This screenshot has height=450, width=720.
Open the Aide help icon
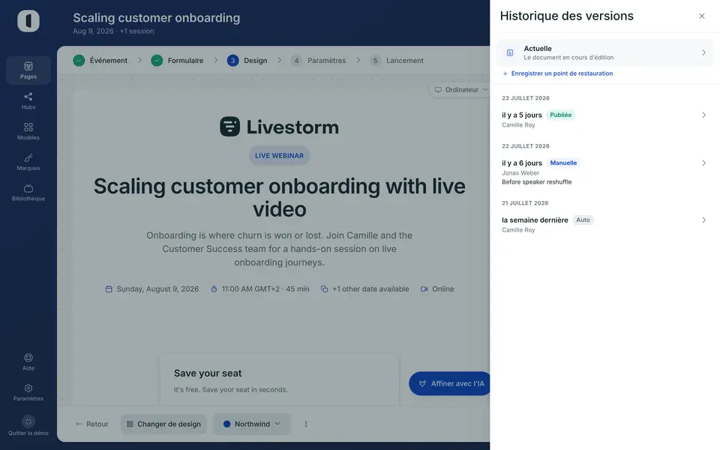pos(28,358)
